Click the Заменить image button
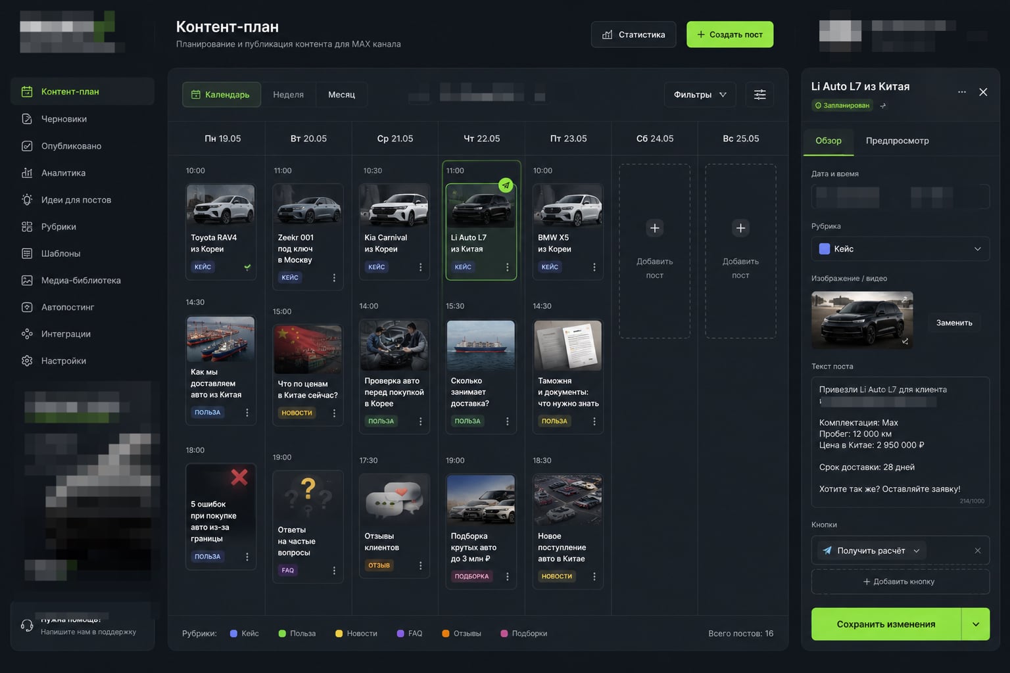Image resolution: width=1010 pixels, height=673 pixels. click(x=954, y=323)
